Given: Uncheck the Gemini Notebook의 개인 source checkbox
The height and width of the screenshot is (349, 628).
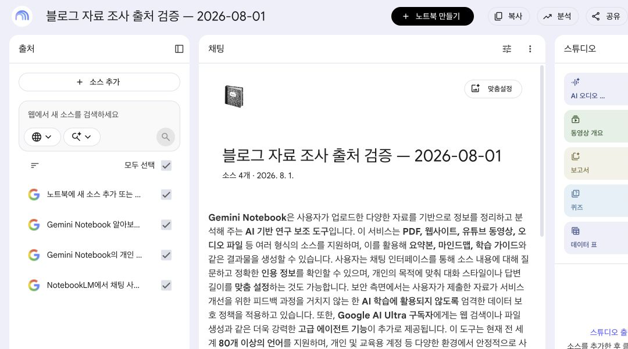Looking at the screenshot, I should (166, 255).
